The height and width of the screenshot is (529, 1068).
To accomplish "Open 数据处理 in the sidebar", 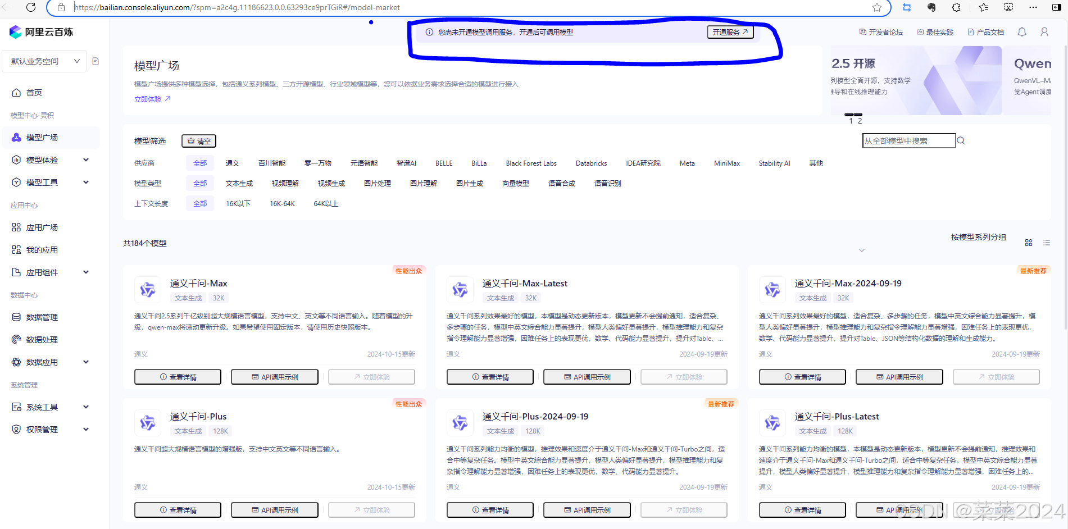I will coord(51,340).
